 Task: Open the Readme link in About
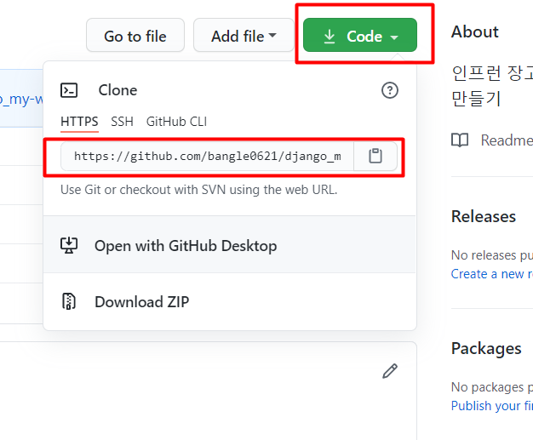[492, 140]
